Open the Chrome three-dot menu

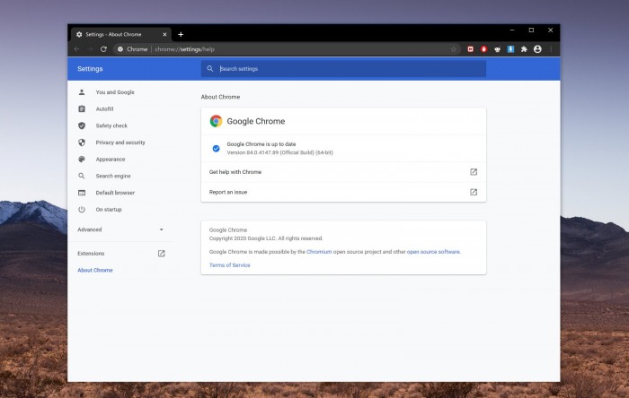[551, 49]
